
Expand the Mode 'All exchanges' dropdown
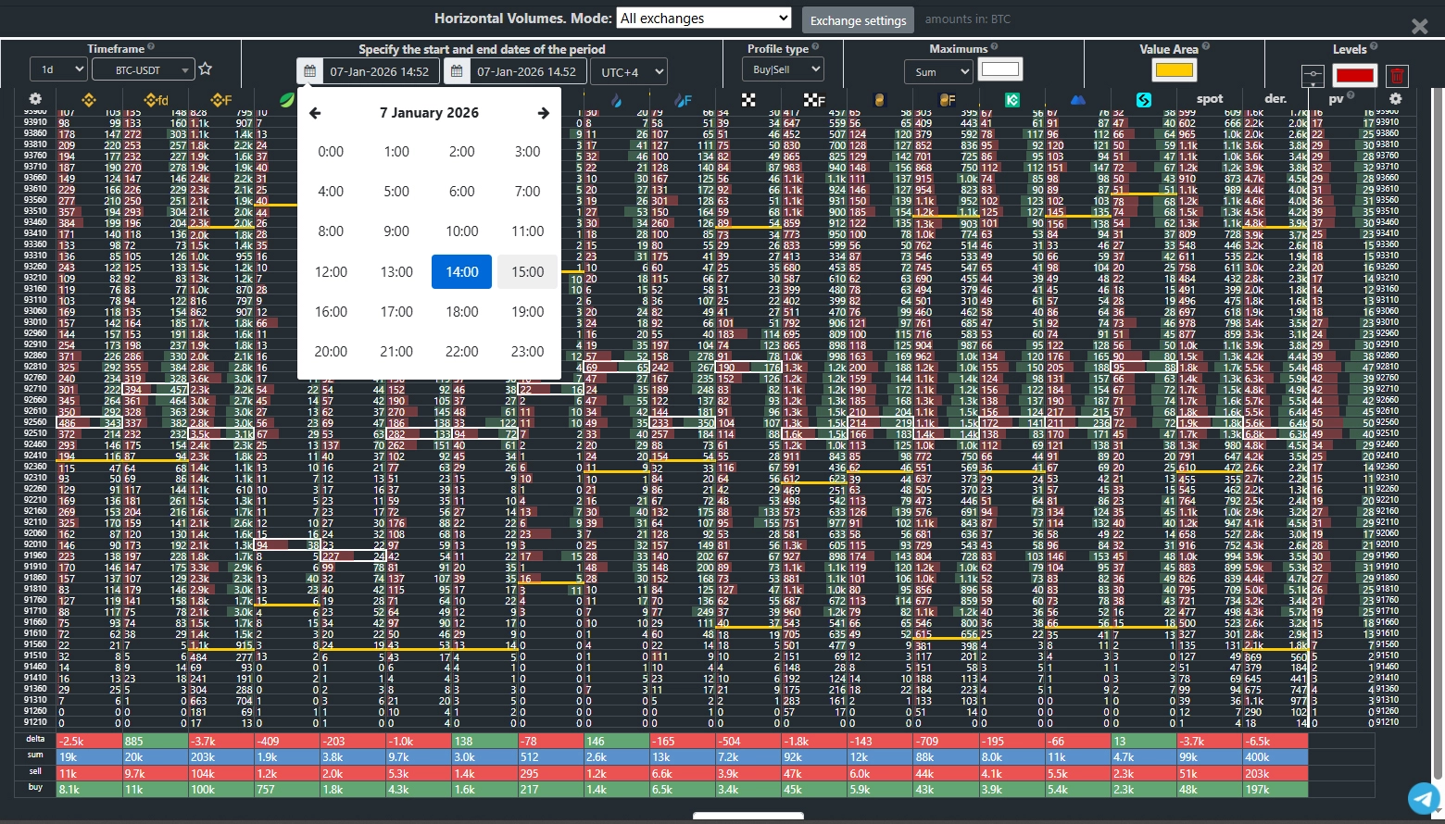[704, 19]
